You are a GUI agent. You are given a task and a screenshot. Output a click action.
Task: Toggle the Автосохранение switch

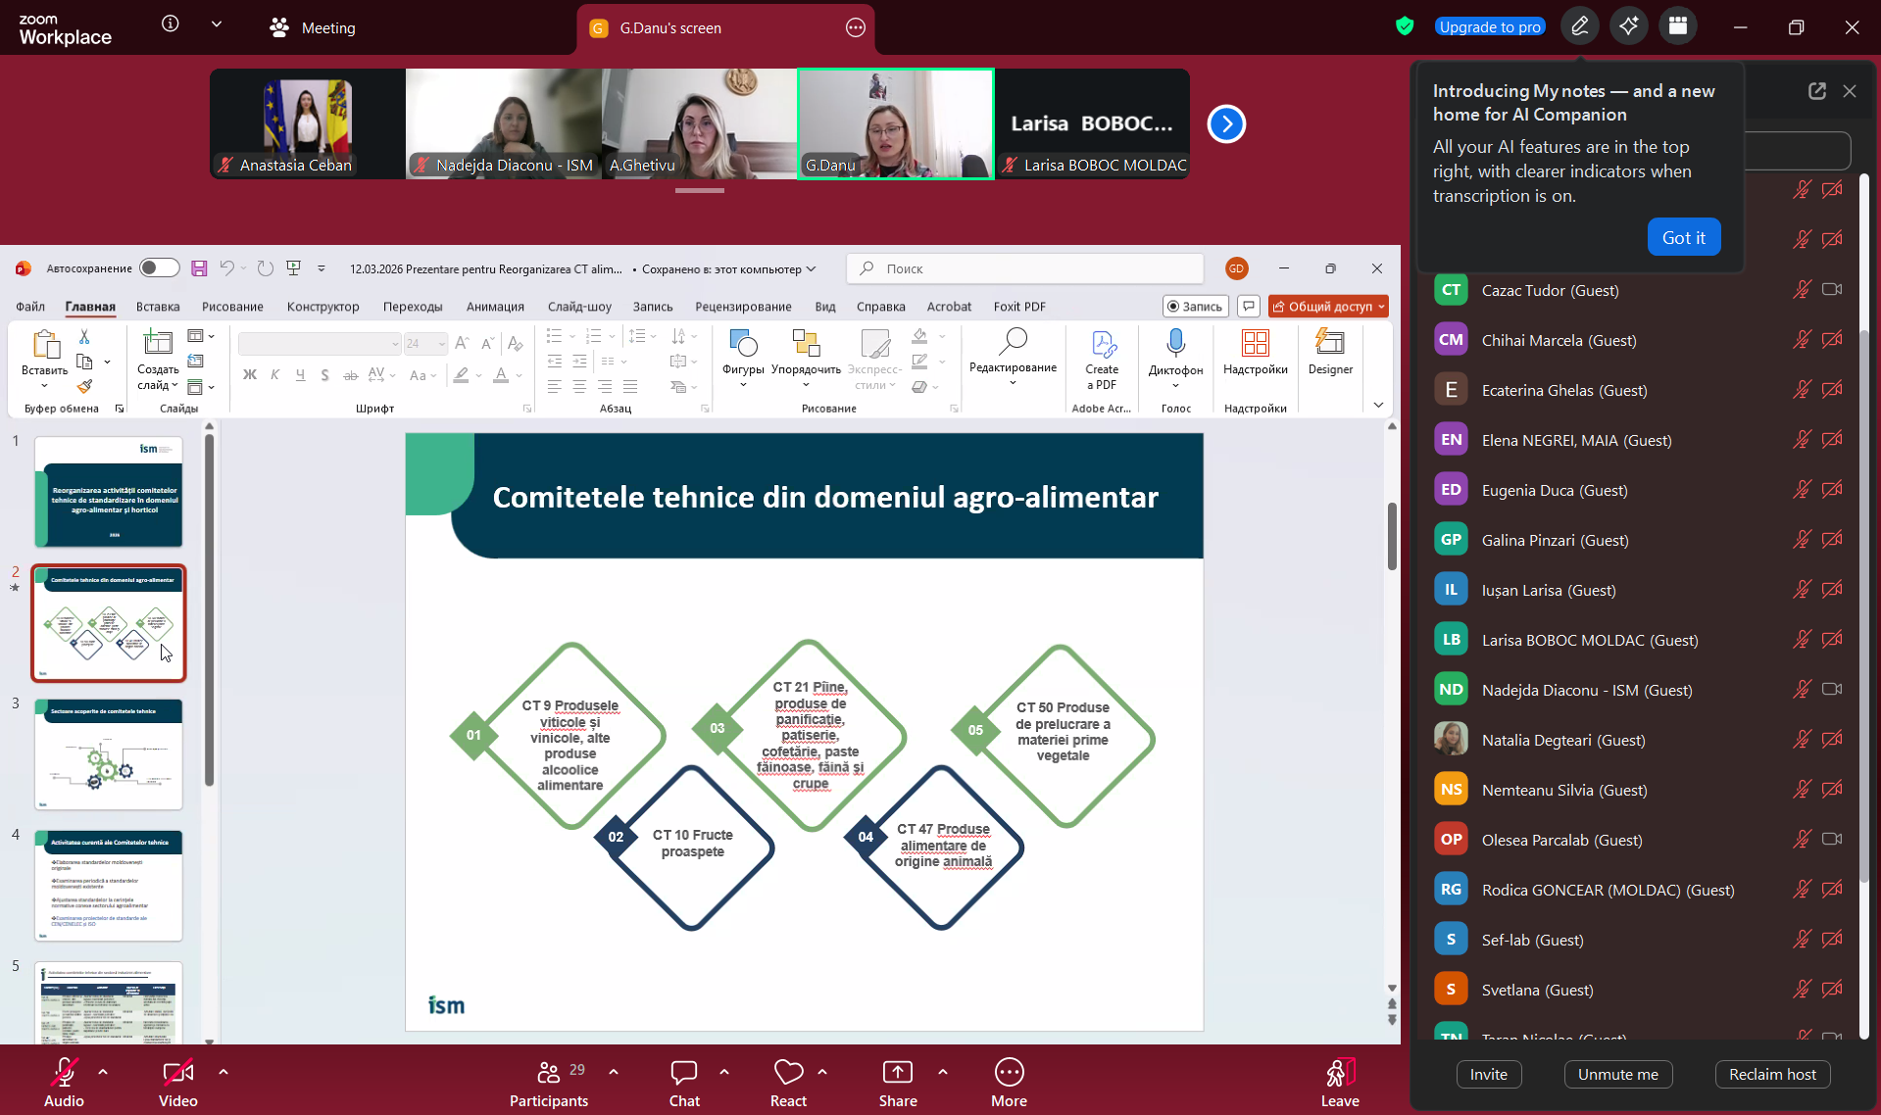[x=159, y=268]
